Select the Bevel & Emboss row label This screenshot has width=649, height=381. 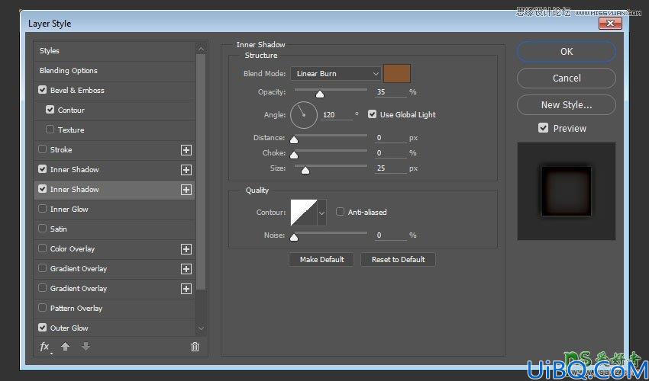[x=77, y=90]
